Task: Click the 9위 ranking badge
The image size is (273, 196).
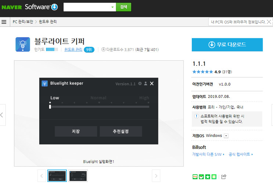Action: tap(89, 50)
